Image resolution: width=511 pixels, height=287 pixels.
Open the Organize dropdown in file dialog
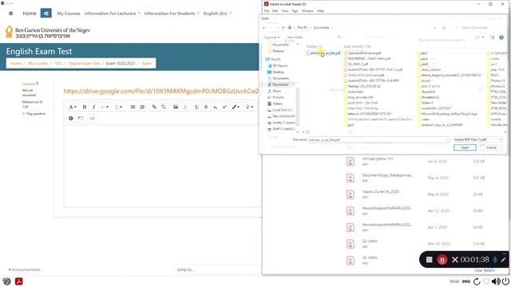point(271,37)
